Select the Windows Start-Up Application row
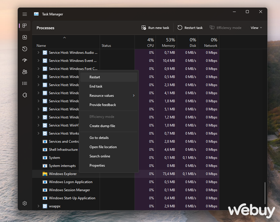The width and height of the screenshot is (280, 222). [x=126, y=198]
